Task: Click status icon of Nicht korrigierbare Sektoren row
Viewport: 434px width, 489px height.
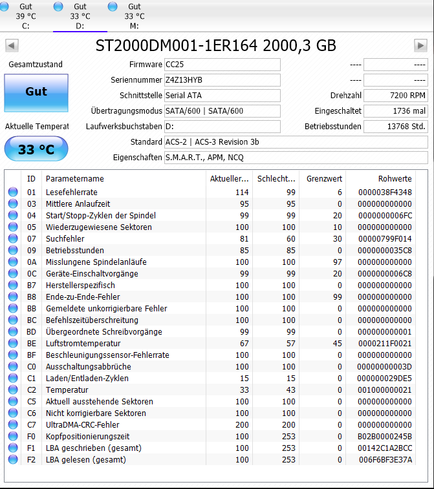Action: [13, 413]
